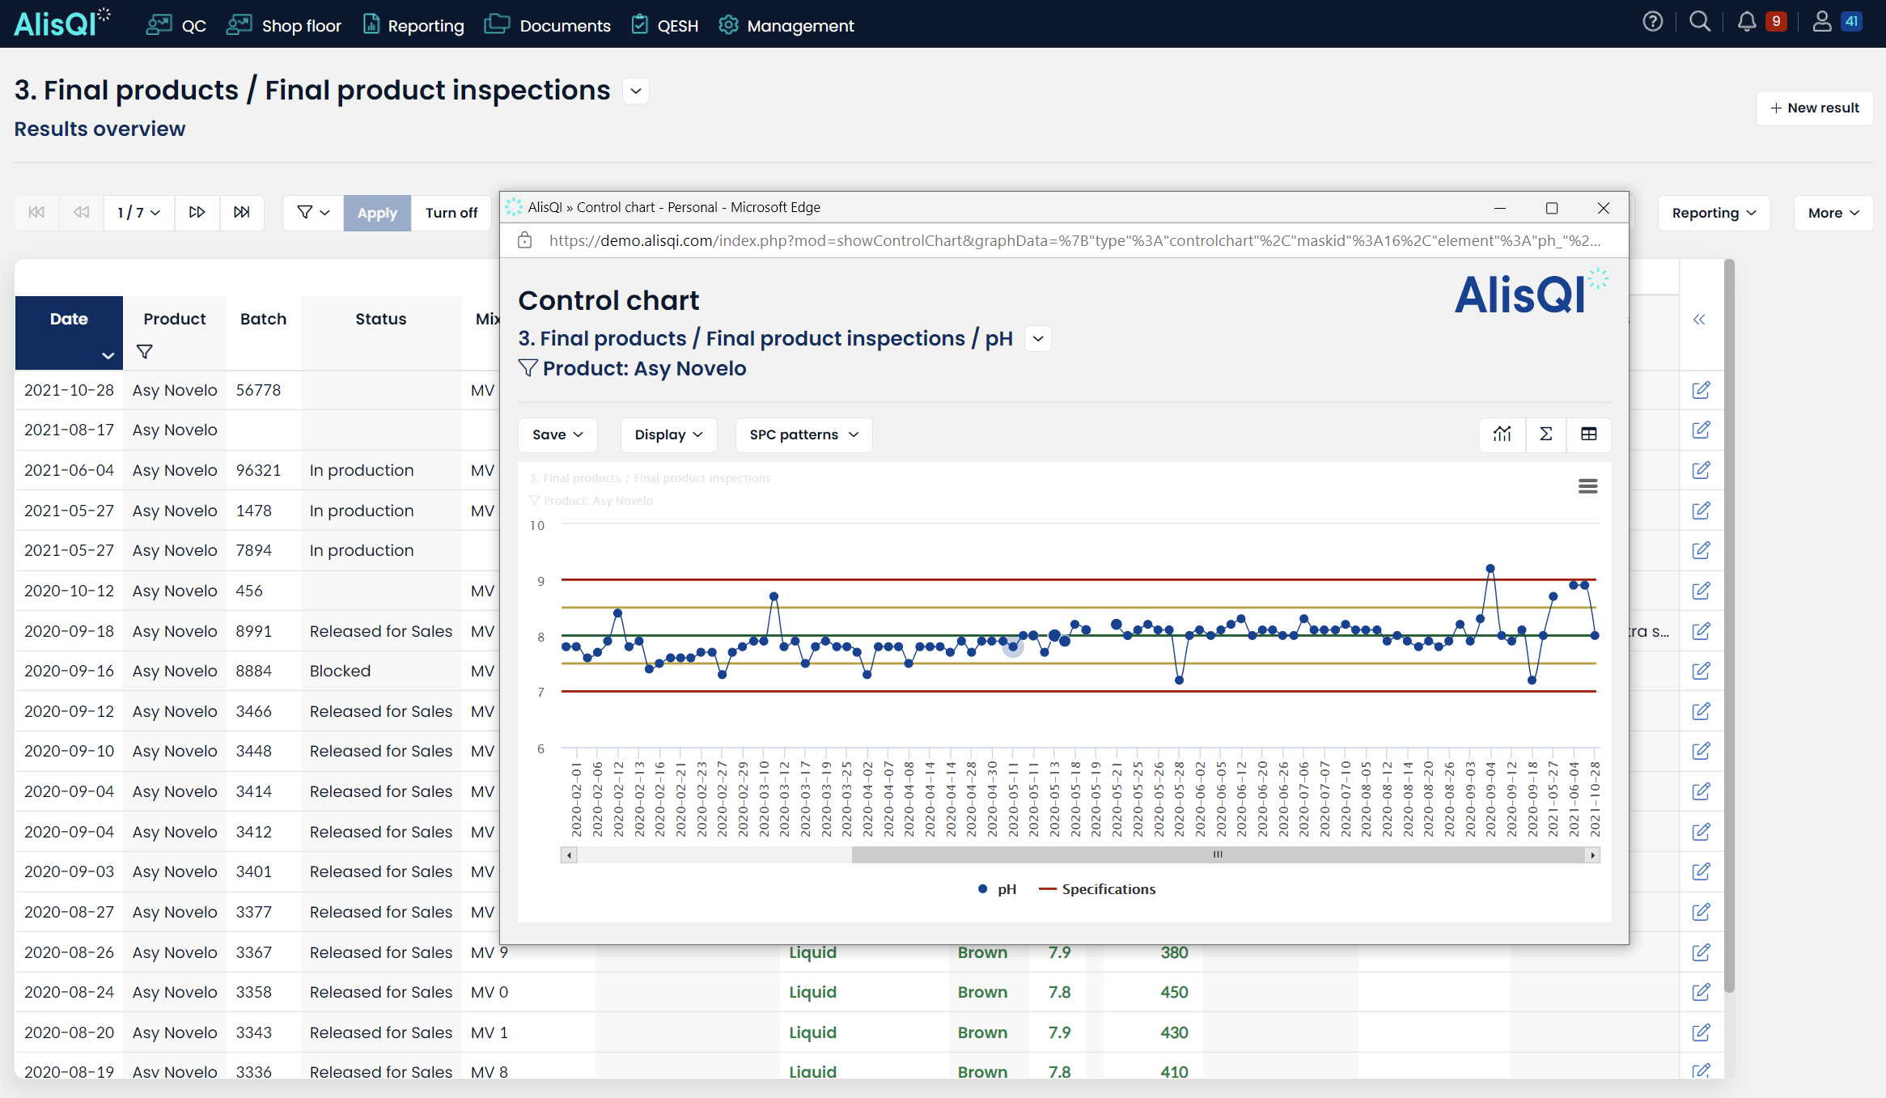The image size is (1886, 1098).
Task: Collapse the side panel with double chevron
Action: [1699, 320]
